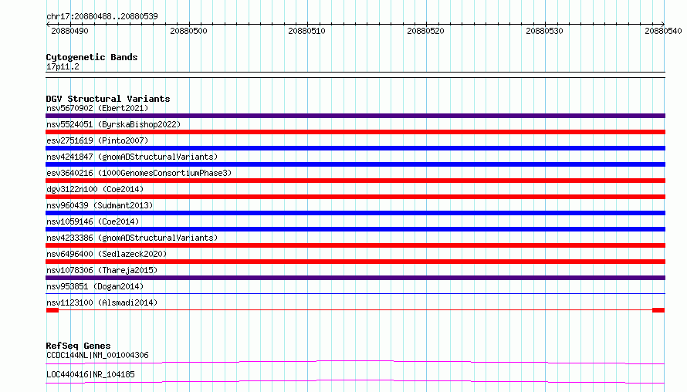Click the red bar under dgv3122n100
Viewport: 687px width, 392px height.
click(x=355, y=197)
